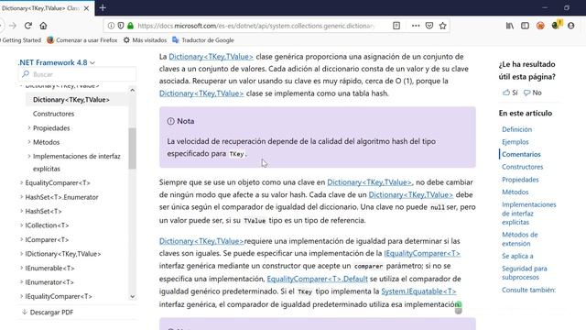Toggle reader view icon in address bar

[396, 26]
